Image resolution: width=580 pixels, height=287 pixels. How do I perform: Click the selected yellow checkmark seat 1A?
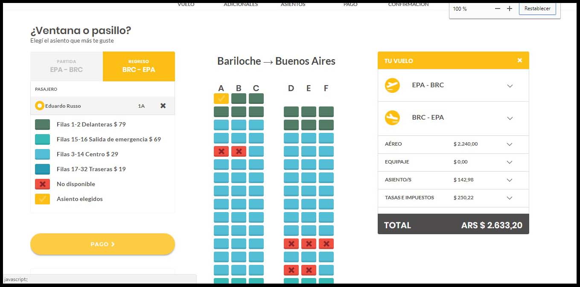(x=221, y=98)
